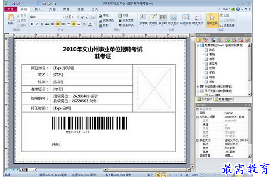Click the 页面 1 page tab at bottom
The image size is (273, 182).
28,169
